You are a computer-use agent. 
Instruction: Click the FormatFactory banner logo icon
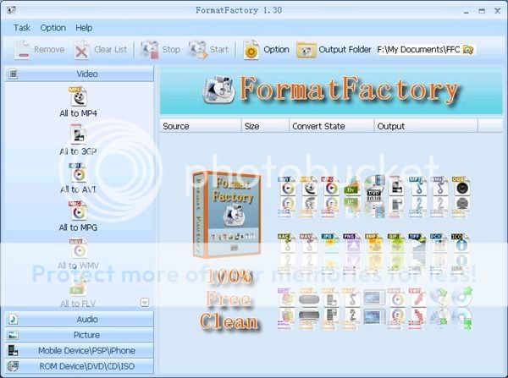click(218, 90)
